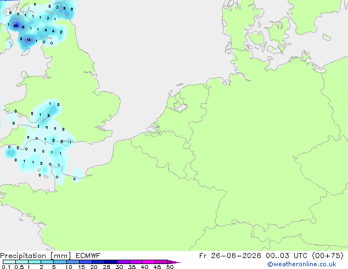Click the legend tick label '30'
The image size is (348, 269).
pyautogui.click(x=119, y=267)
